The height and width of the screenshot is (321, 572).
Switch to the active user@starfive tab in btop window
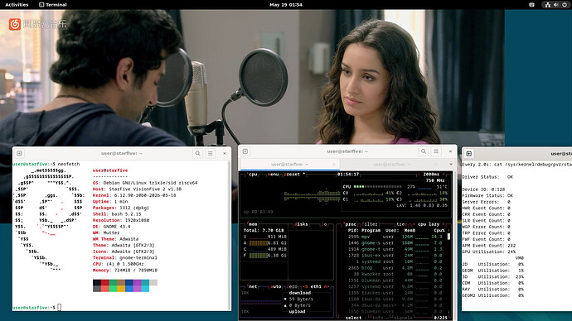tap(289, 165)
